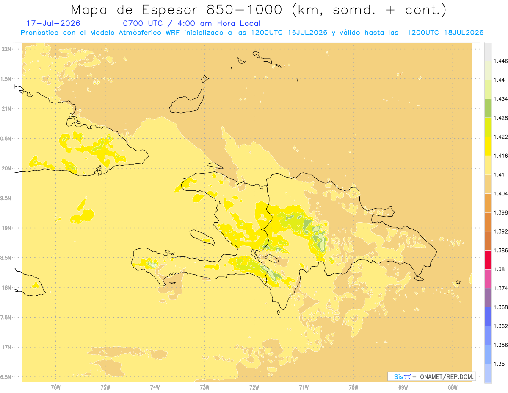Click the '76W' longitude label
This screenshot has width=508, height=393.
click(x=55, y=387)
